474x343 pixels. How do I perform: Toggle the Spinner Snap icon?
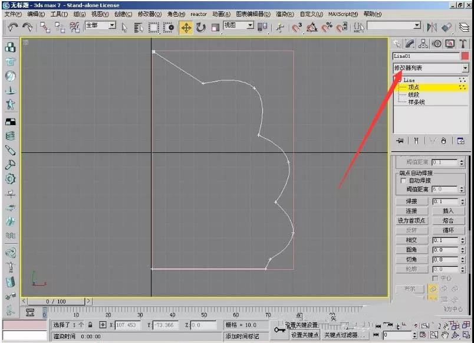coord(342,28)
